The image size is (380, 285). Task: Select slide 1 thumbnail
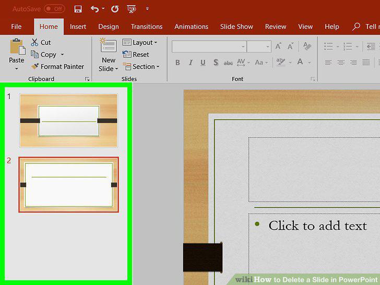tap(68, 121)
